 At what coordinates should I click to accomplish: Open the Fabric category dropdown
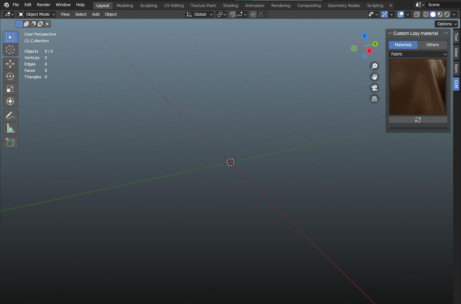418,54
